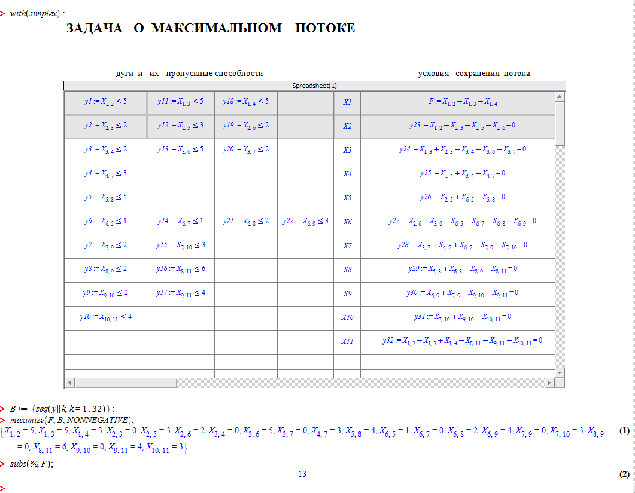The height and width of the screenshot is (493, 635).
Task: Click the horizontal scroll right arrow
Action: pos(549,382)
